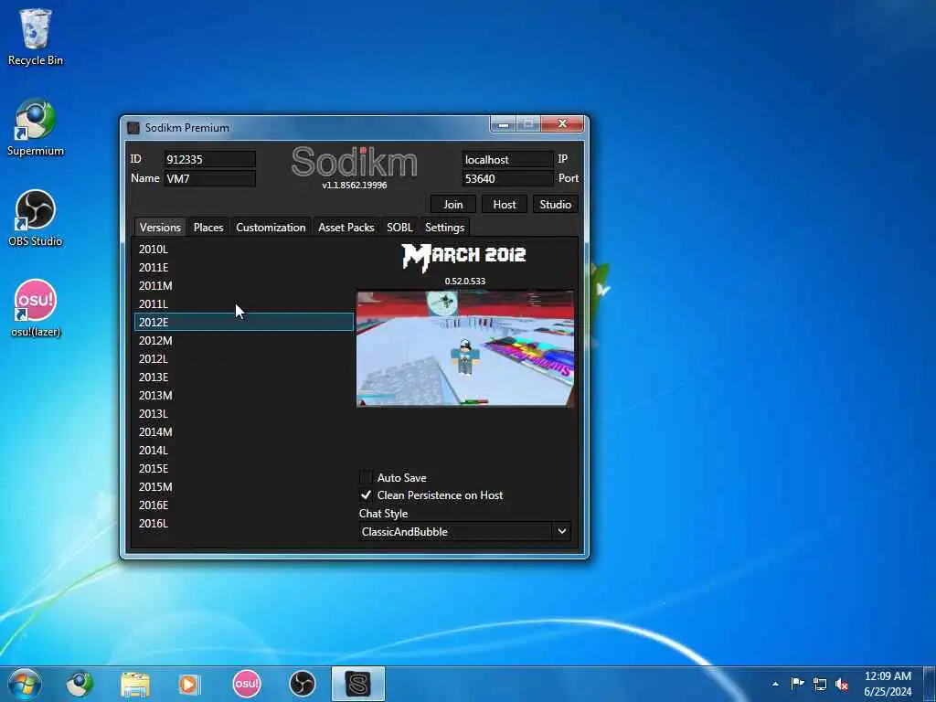
Task: Select version 2014M in the list
Action: [x=244, y=431]
